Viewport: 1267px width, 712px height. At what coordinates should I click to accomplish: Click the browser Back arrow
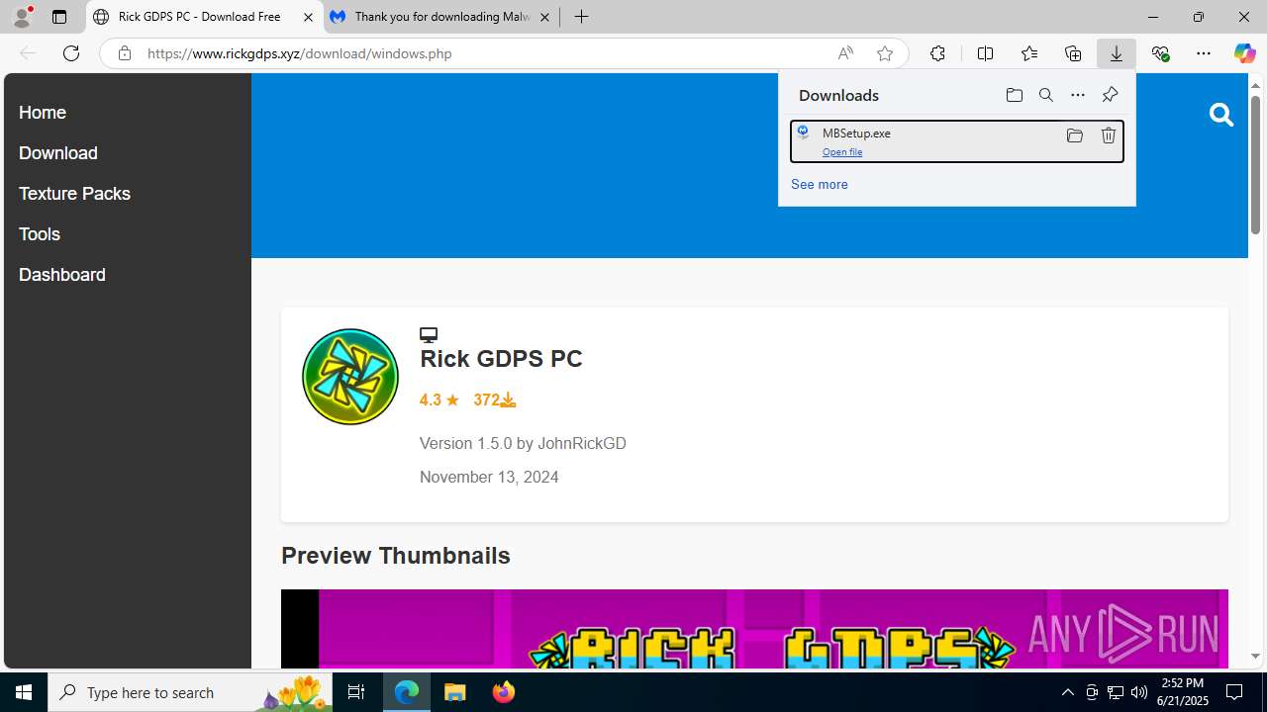(28, 53)
